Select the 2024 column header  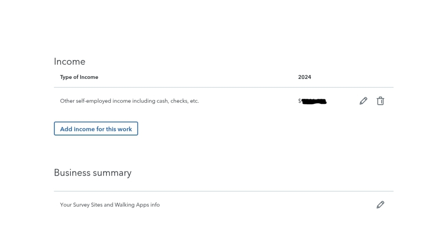(x=305, y=77)
